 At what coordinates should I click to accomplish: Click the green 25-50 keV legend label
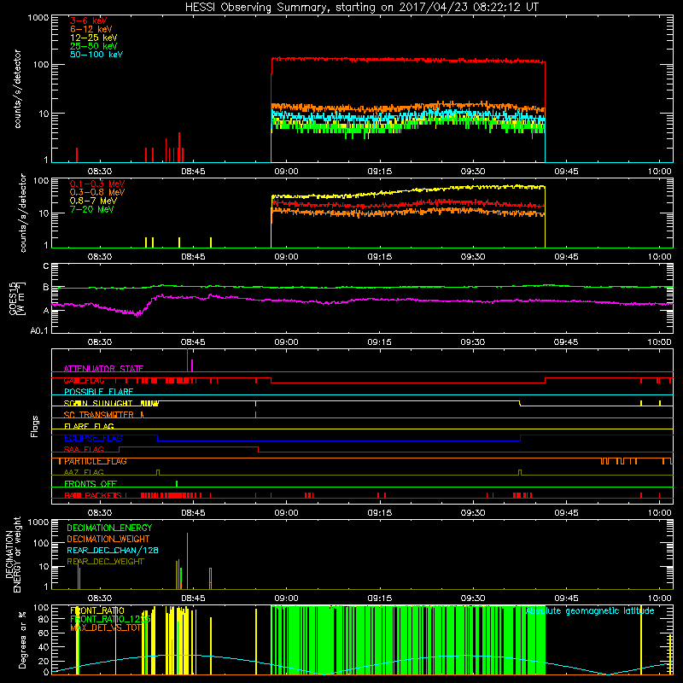point(93,46)
